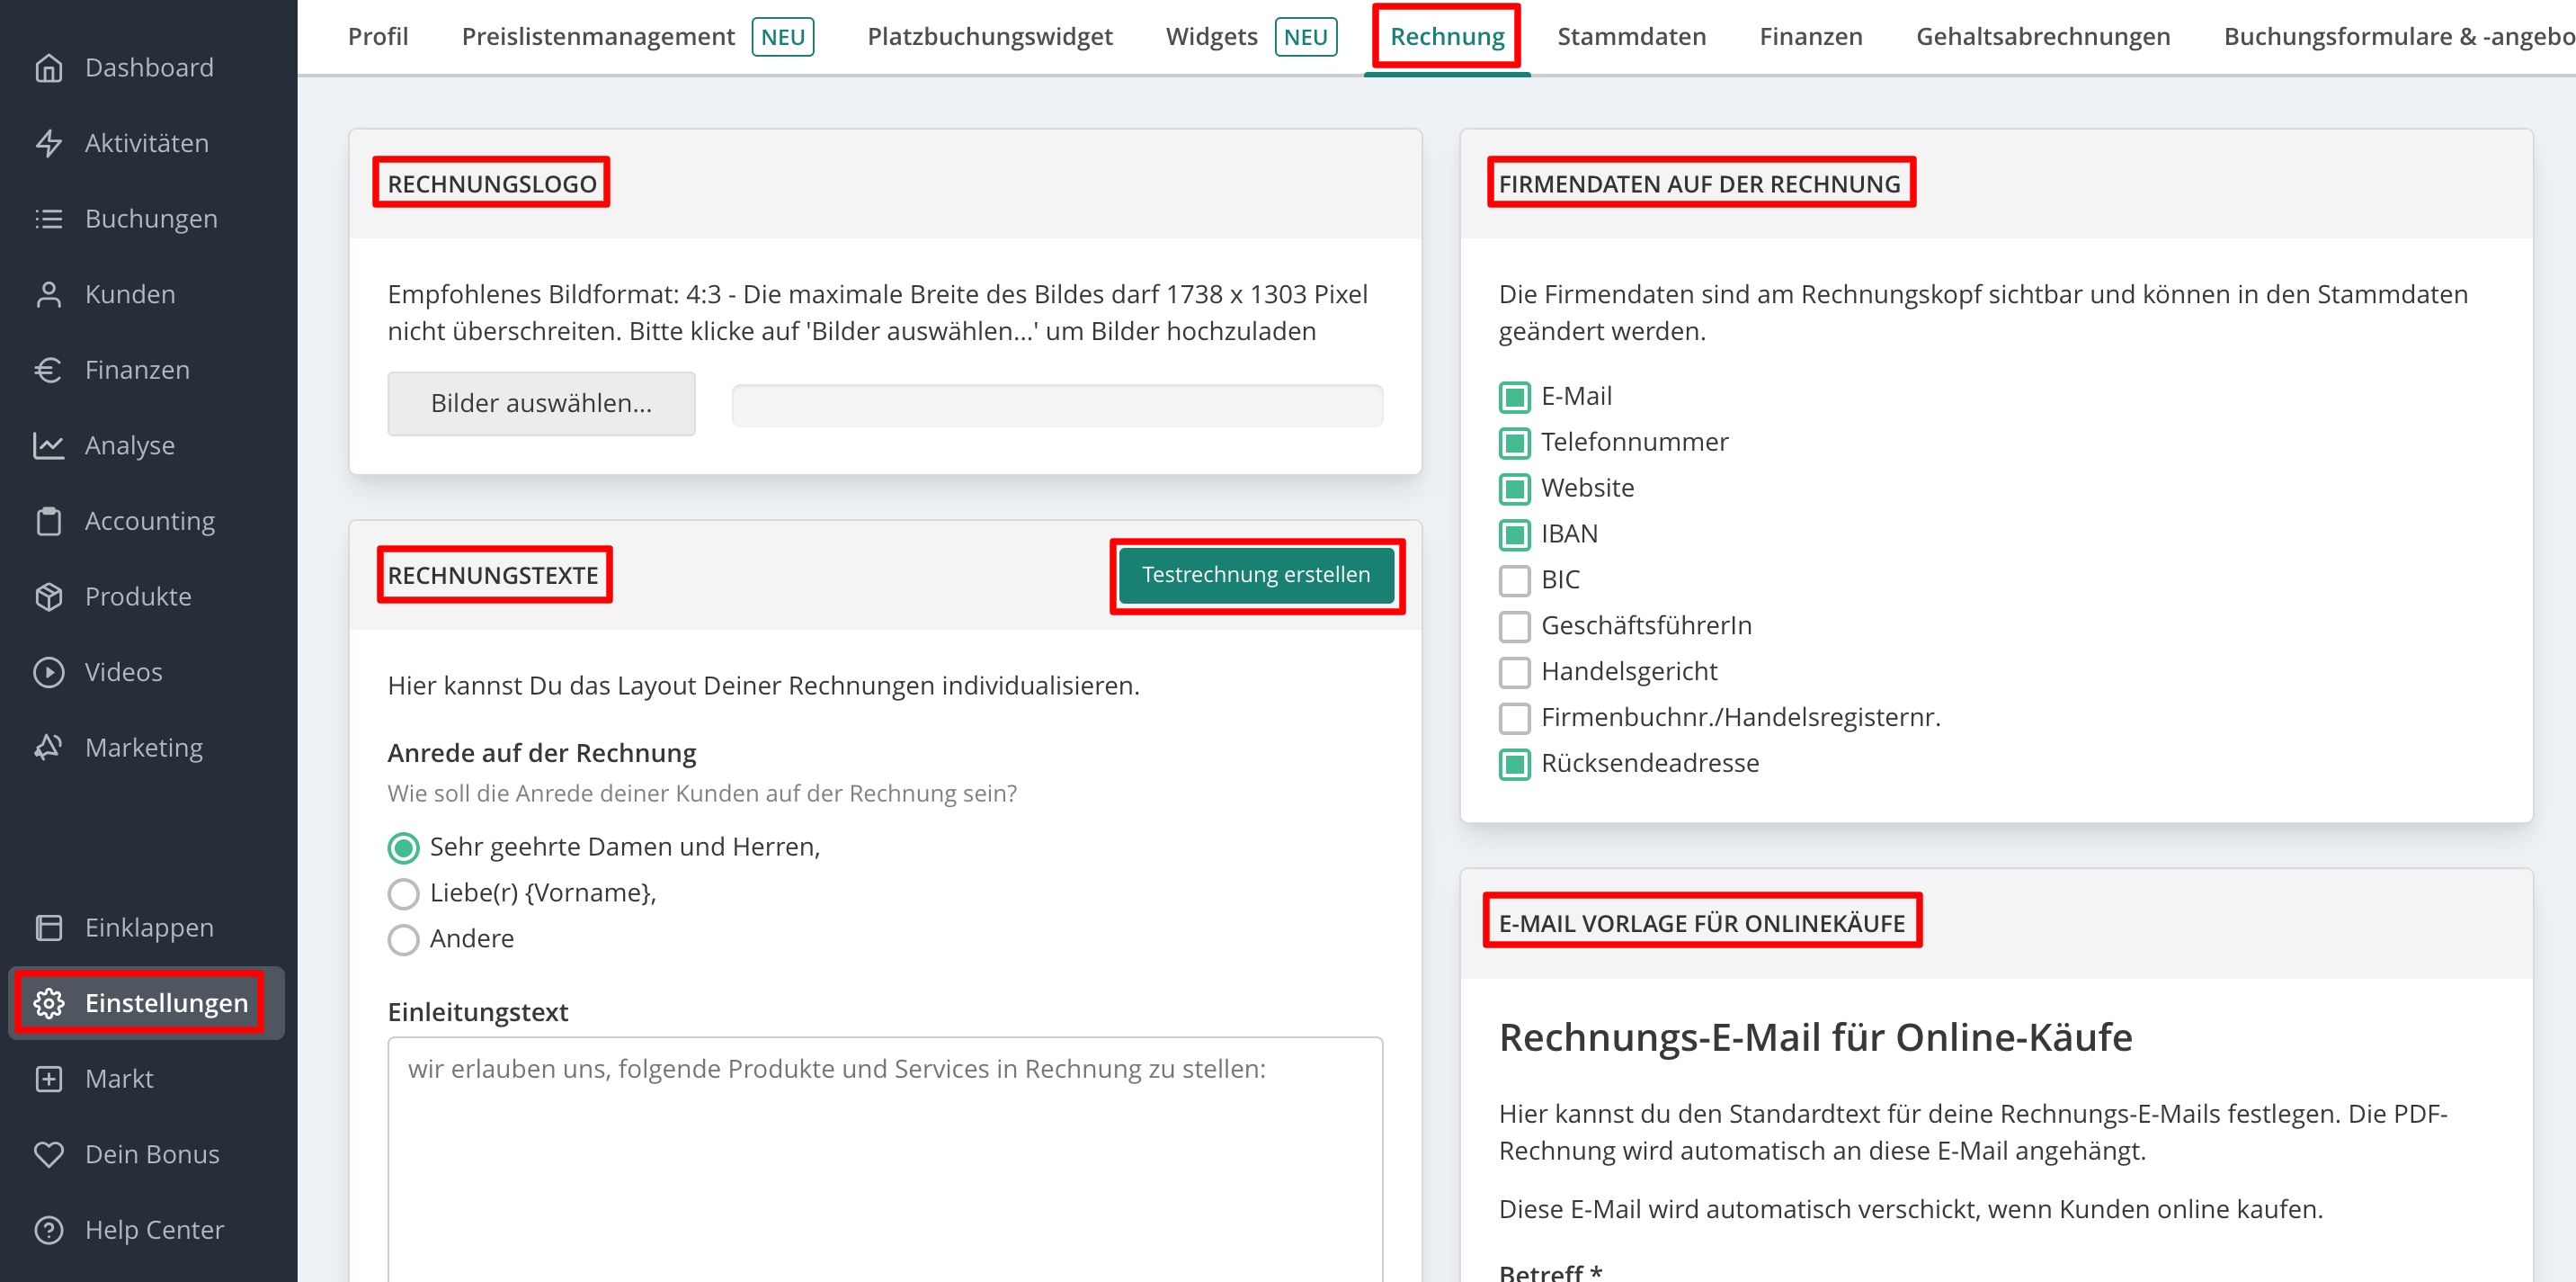2576x1282 pixels.
Task: Open the Preislistenmanagement tab
Action: (x=598, y=37)
